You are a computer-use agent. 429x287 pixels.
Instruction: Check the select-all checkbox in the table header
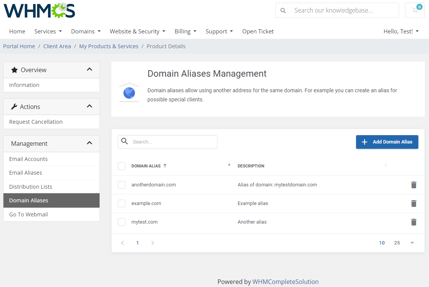point(121,166)
